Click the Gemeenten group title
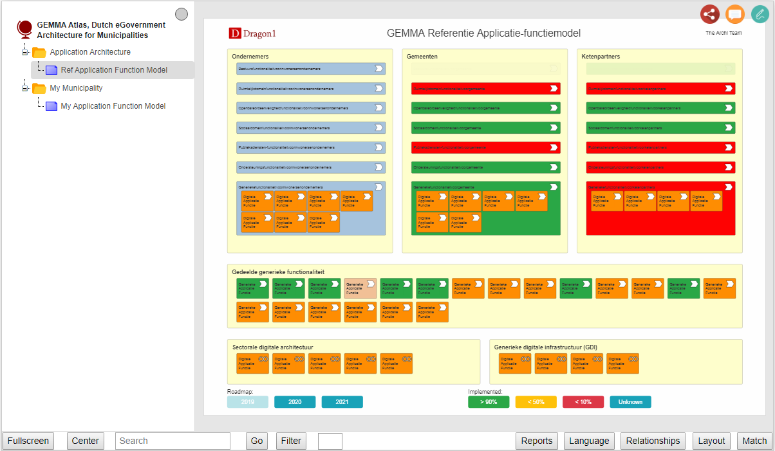 tap(422, 57)
